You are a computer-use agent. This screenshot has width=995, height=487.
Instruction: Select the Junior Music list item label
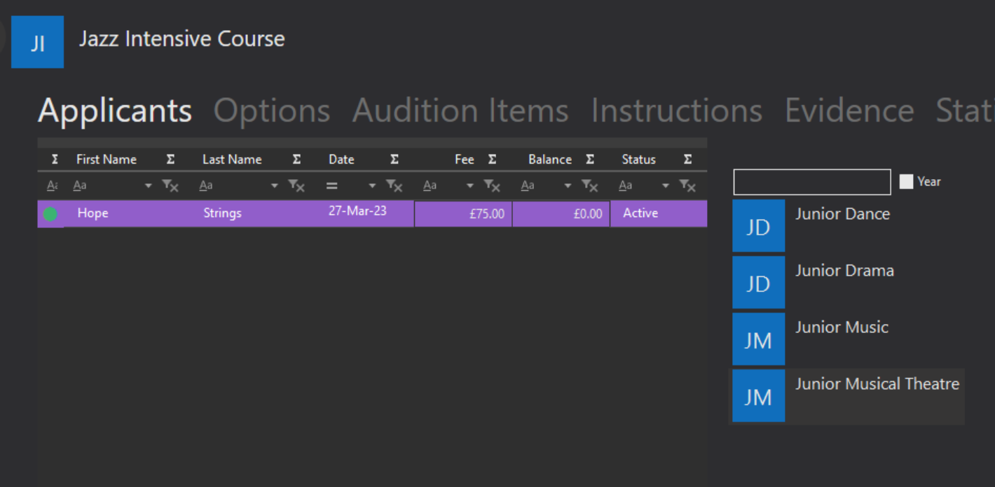(842, 327)
